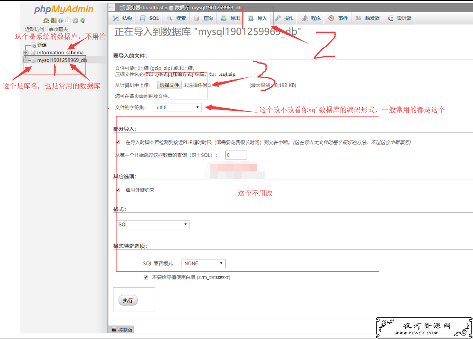This screenshot has height=339, width=473.
Task: Click the 其它选项 section heading
Action: click(x=125, y=177)
